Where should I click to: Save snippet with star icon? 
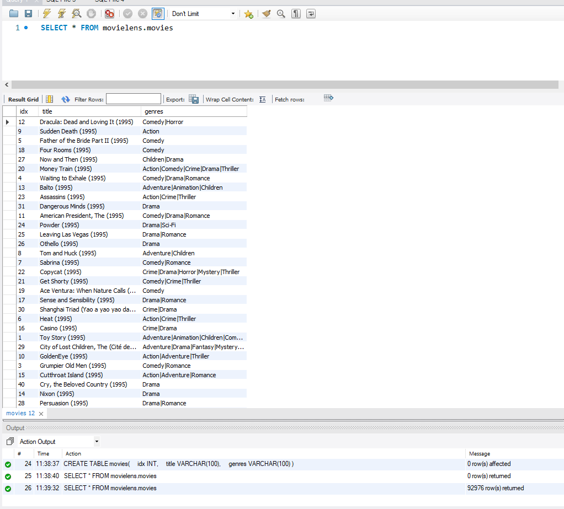coord(248,14)
